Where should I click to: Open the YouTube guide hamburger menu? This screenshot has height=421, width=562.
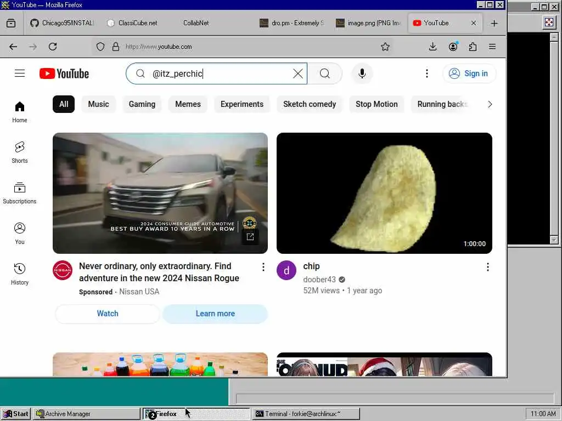tap(20, 73)
